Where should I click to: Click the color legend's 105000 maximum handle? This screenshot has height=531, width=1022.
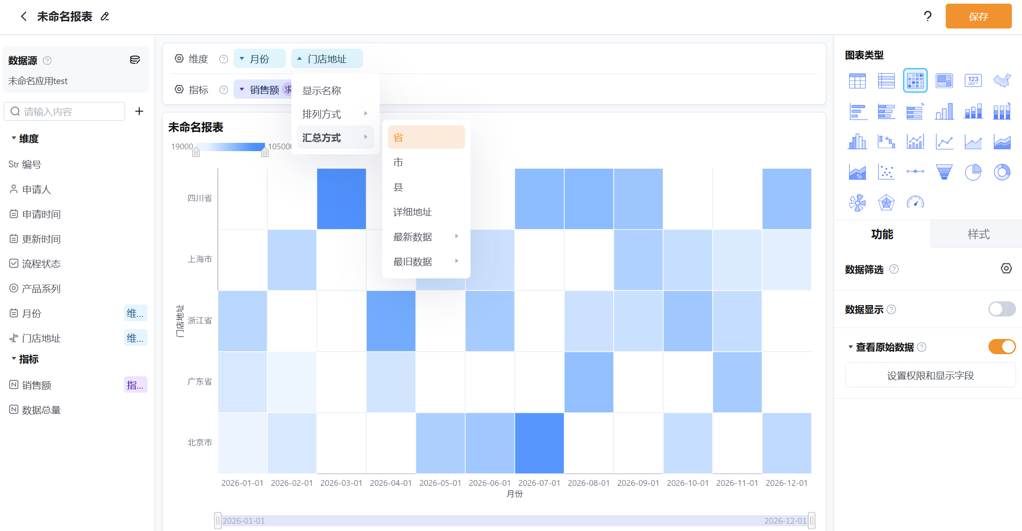(x=265, y=151)
